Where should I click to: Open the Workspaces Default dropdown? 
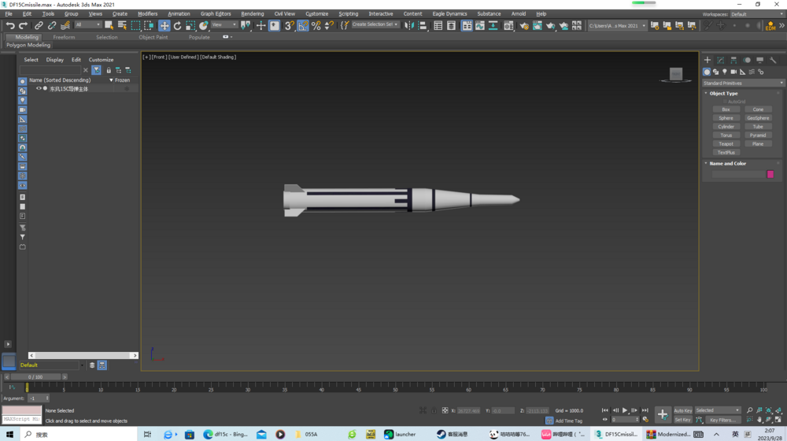[x=756, y=14]
